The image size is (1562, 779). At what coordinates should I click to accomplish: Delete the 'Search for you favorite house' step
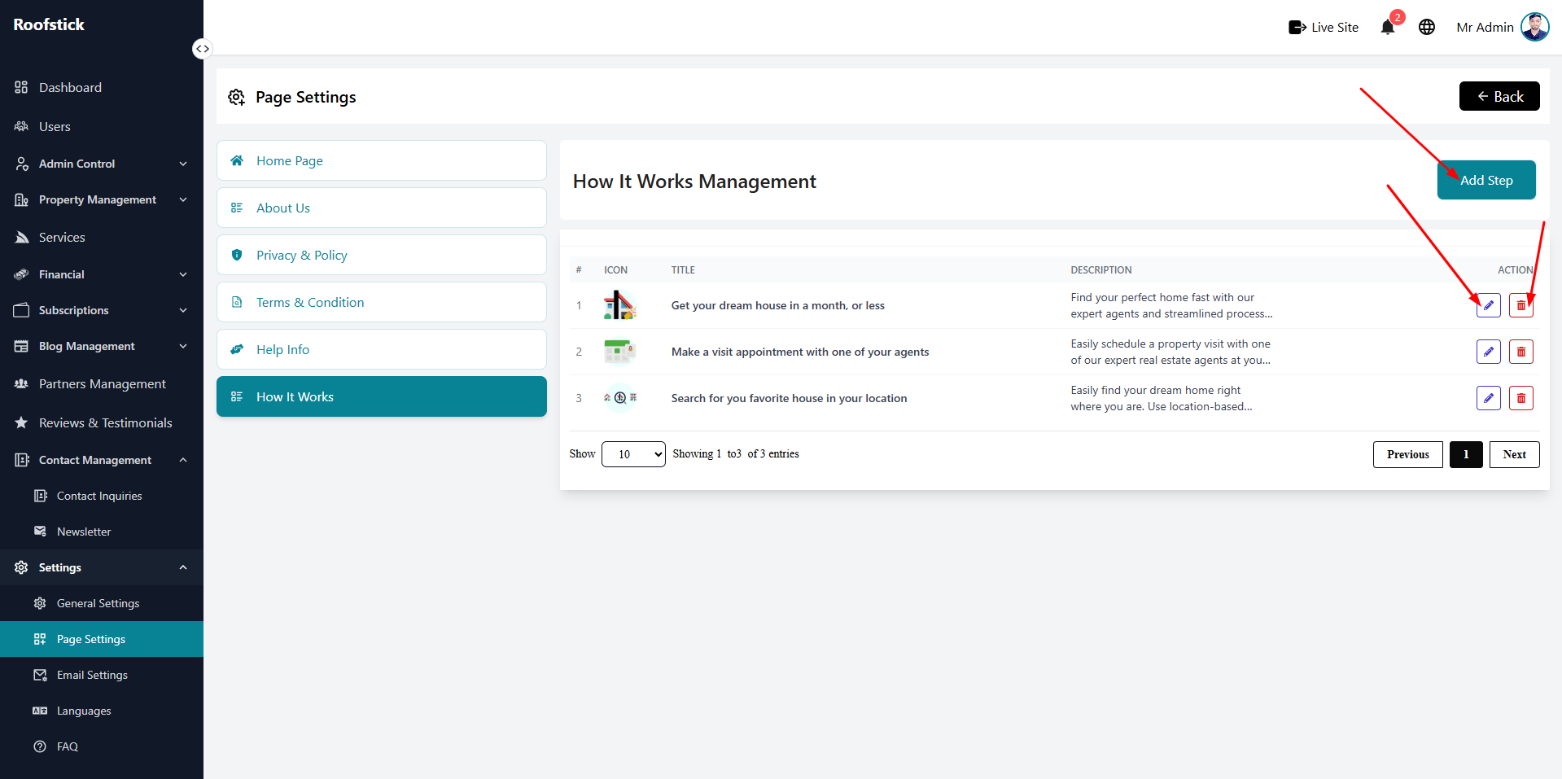[x=1520, y=398]
